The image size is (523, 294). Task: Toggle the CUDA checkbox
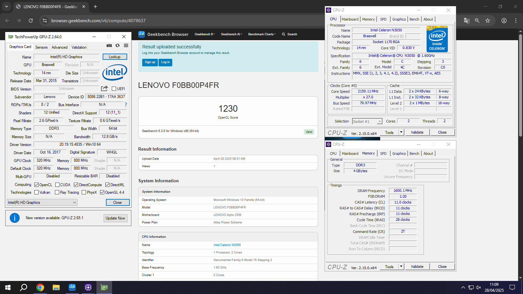tap(58, 185)
